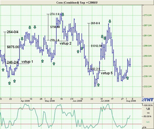The width and height of the screenshot is (154, 129).
Task: Select the Aug 2006 date label
Action: 131,101
